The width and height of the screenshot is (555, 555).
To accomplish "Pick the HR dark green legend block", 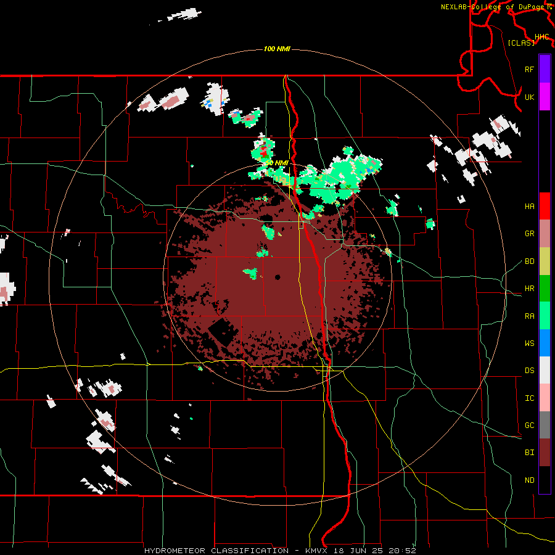I will click(x=545, y=288).
